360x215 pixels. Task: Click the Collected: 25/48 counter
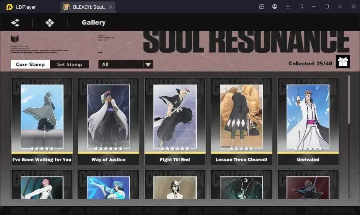click(x=310, y=63)
